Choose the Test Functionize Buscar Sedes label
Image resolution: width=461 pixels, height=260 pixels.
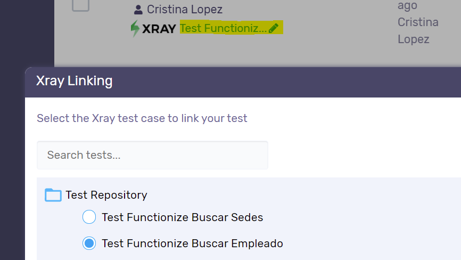(182, 217)
